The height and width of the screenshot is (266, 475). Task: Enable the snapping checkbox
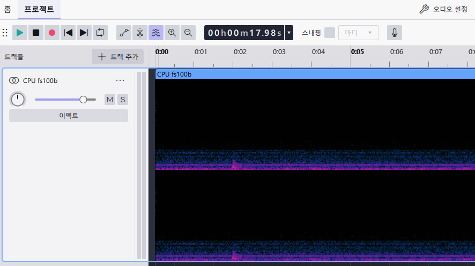(330, 33)
